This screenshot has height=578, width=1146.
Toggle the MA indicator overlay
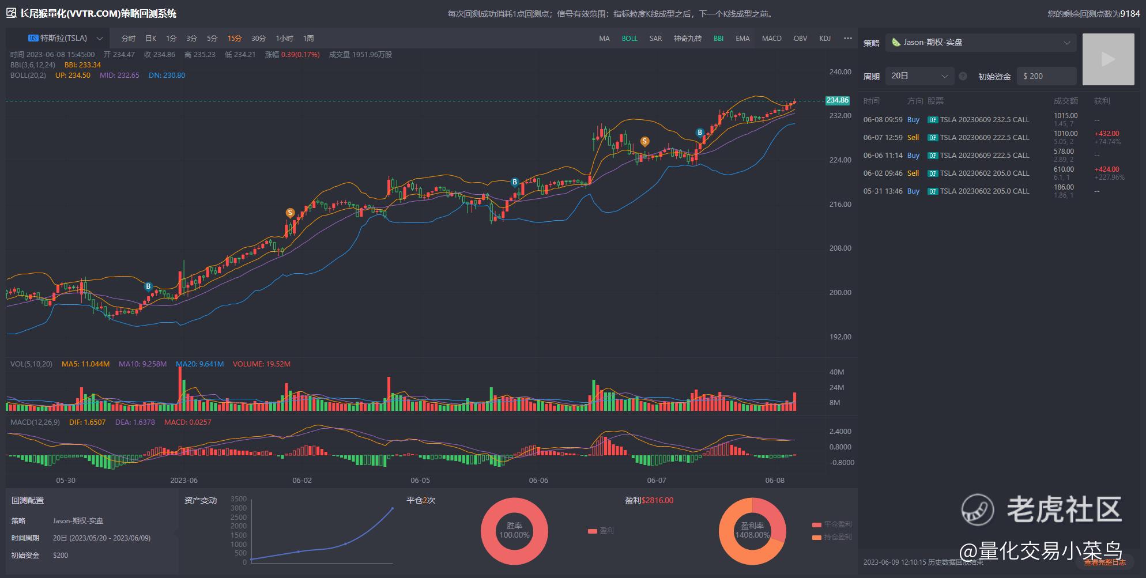coord(604,39)
